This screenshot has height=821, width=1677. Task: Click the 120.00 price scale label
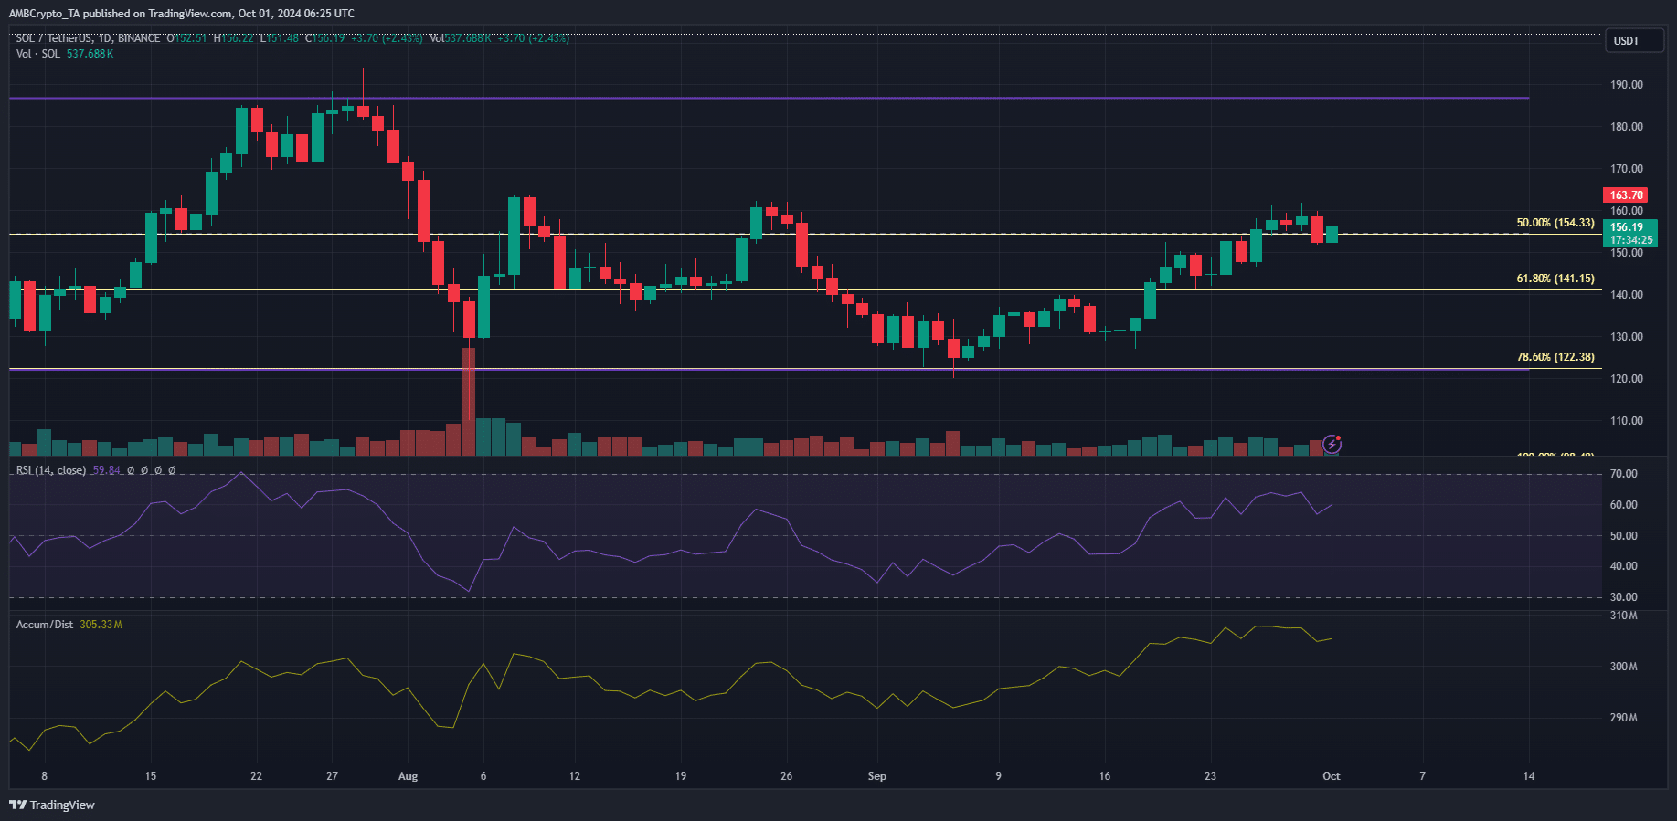(1626, 379)
